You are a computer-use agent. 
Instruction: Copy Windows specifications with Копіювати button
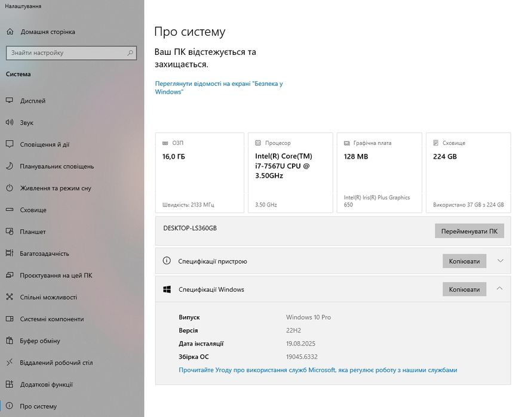point(464,289)
